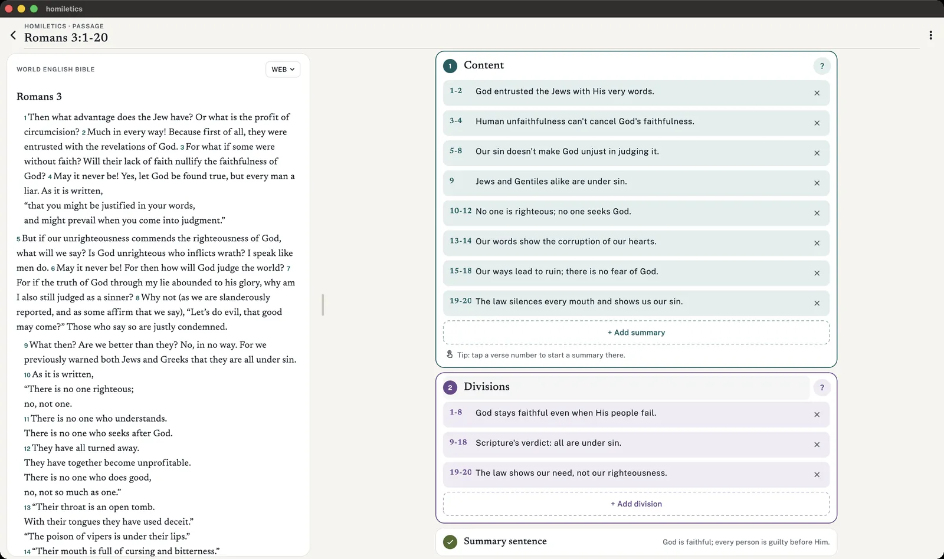Click the summary text 'Our words show the corruption of our hearts.'
The width and height of the screenshot is (944, 559).
point(566,242)
